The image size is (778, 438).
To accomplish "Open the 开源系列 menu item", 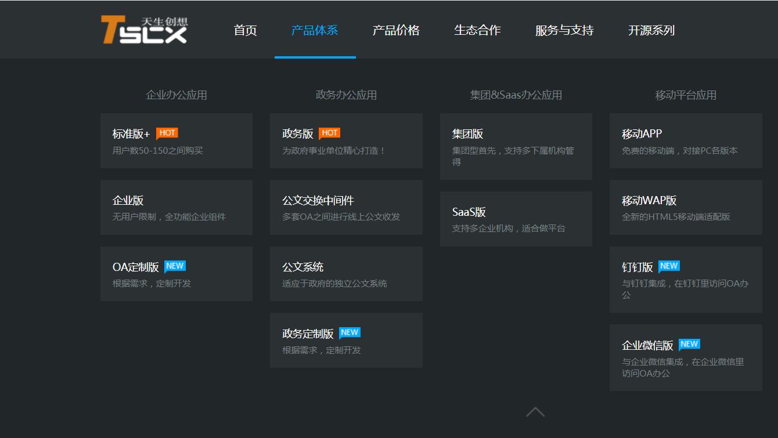I will click(651, 30).
